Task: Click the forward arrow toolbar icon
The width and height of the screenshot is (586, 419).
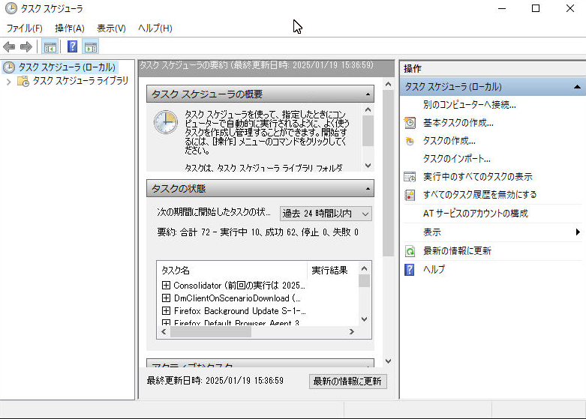Action: pos(26,46)
